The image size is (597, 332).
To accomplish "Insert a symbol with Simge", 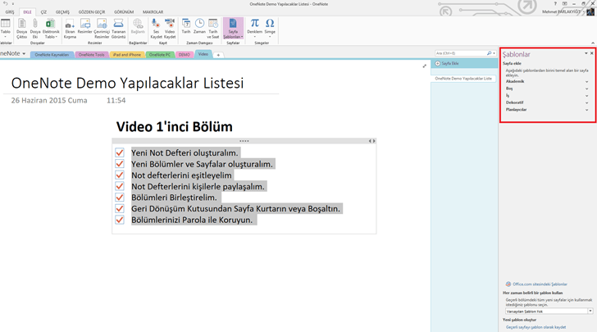I will tap(270, 28).
